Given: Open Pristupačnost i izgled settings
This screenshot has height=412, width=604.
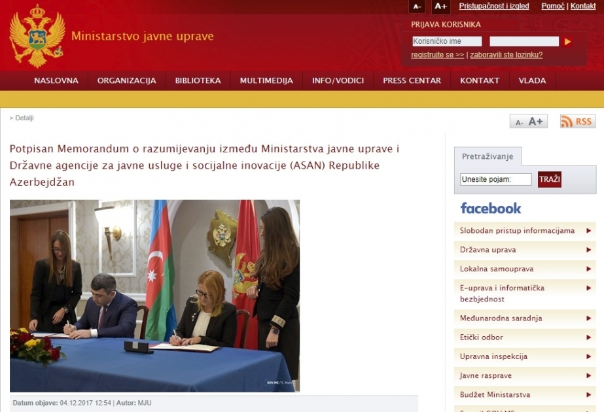Looking at the screenshot, I should (494, 6).
